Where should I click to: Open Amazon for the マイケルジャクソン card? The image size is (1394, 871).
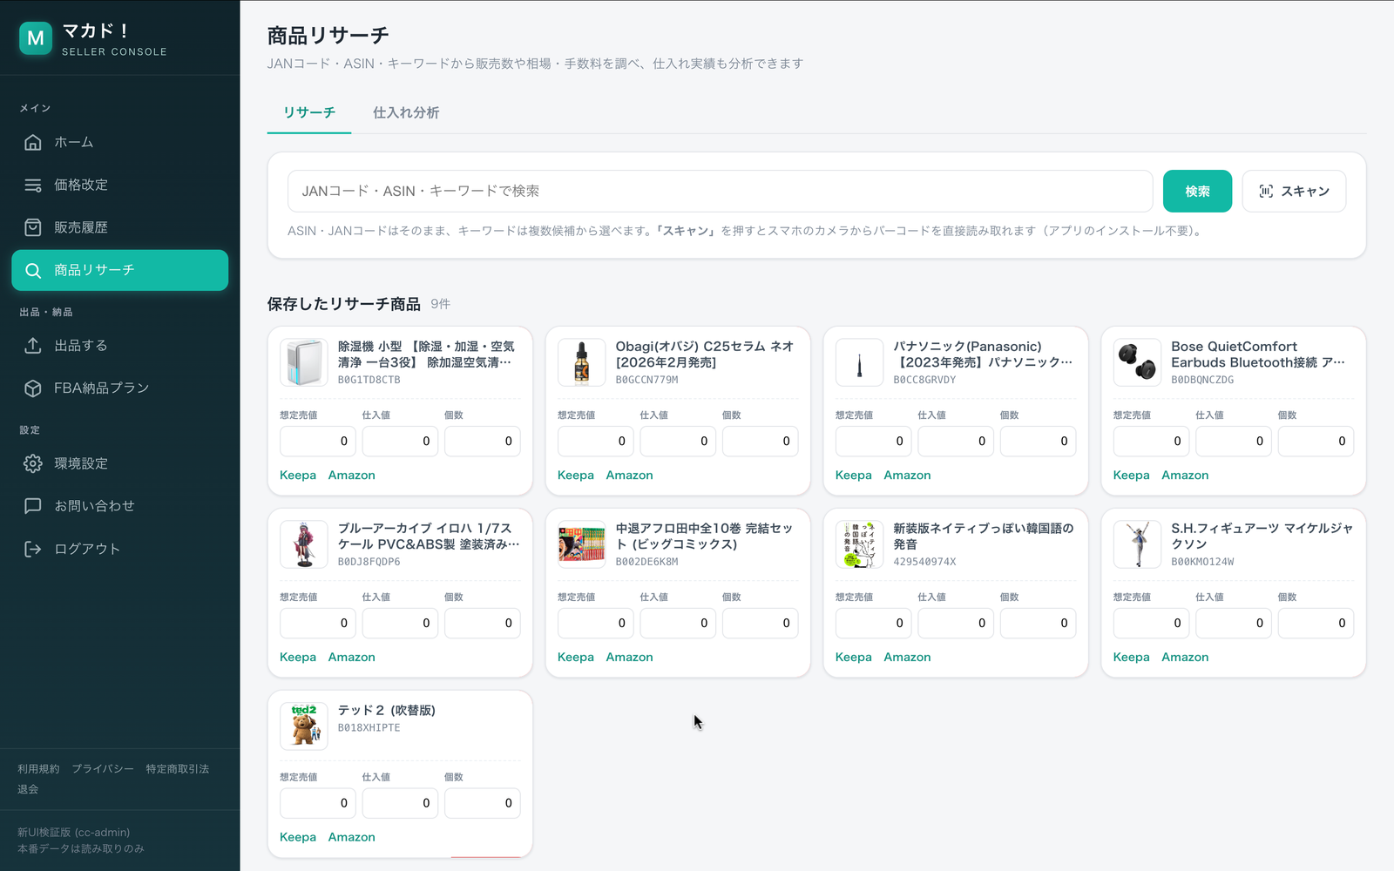(x=1185, y=658)
